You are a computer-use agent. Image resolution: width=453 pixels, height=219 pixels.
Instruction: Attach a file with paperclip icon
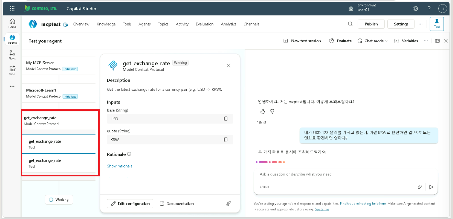[x=420, y=187]
